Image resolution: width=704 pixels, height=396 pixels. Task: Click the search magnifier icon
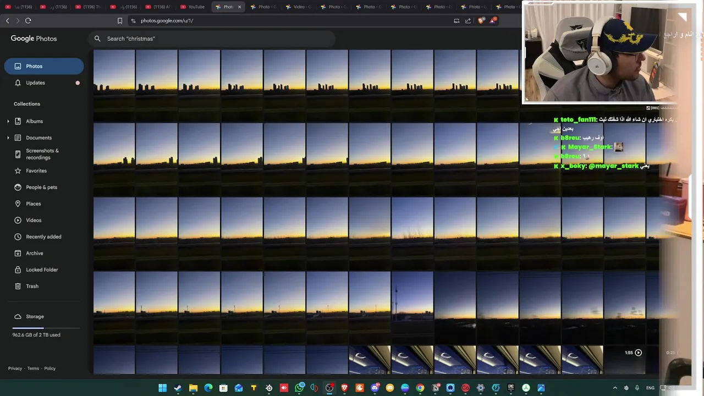97,38
